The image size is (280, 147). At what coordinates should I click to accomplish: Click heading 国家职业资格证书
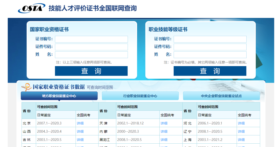(x=49, y=29)
